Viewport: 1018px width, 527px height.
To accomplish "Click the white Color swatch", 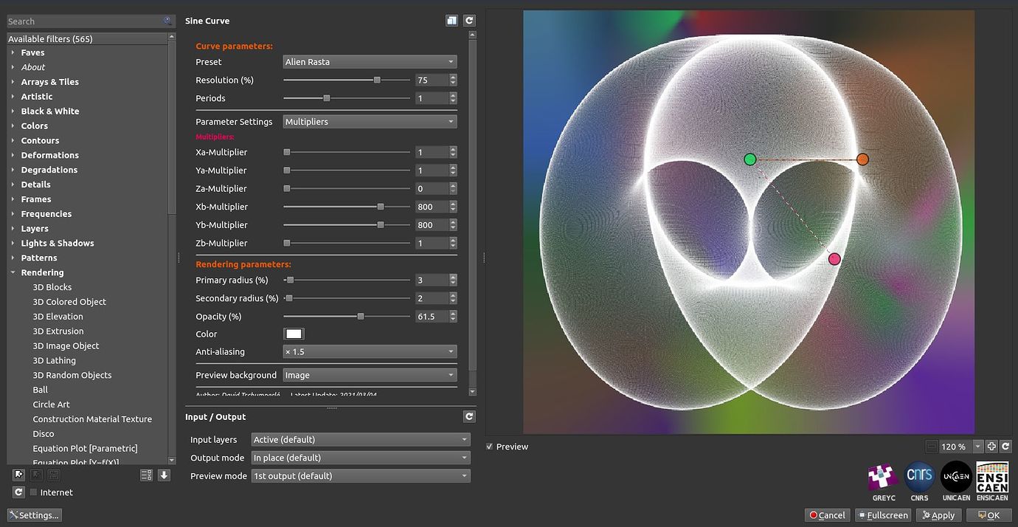I will pos(294,333).
